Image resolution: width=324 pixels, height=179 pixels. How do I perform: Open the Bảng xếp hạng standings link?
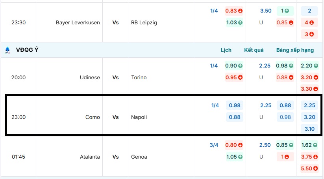[295, 50]
